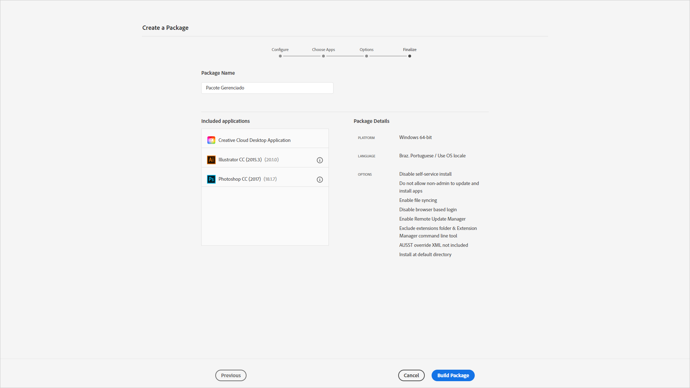Cancel package creation

[411, 375]
